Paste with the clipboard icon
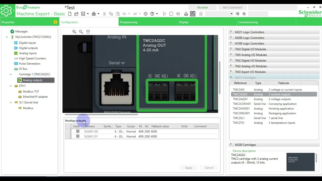 [117, 14]
